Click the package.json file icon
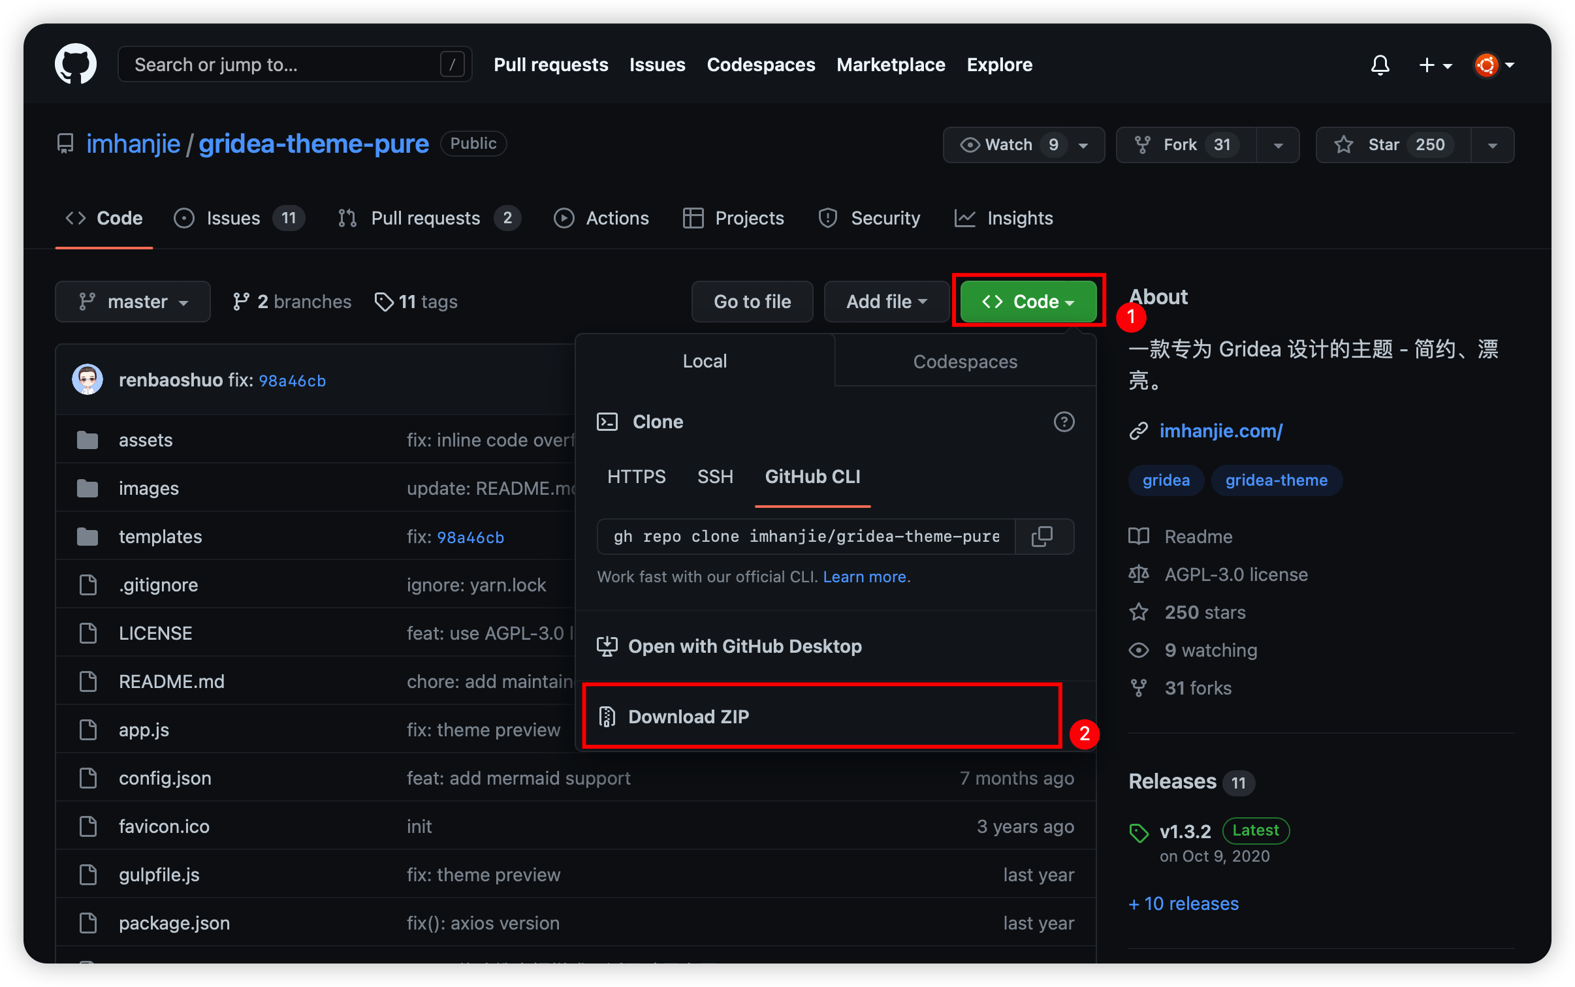 point(87,923)
